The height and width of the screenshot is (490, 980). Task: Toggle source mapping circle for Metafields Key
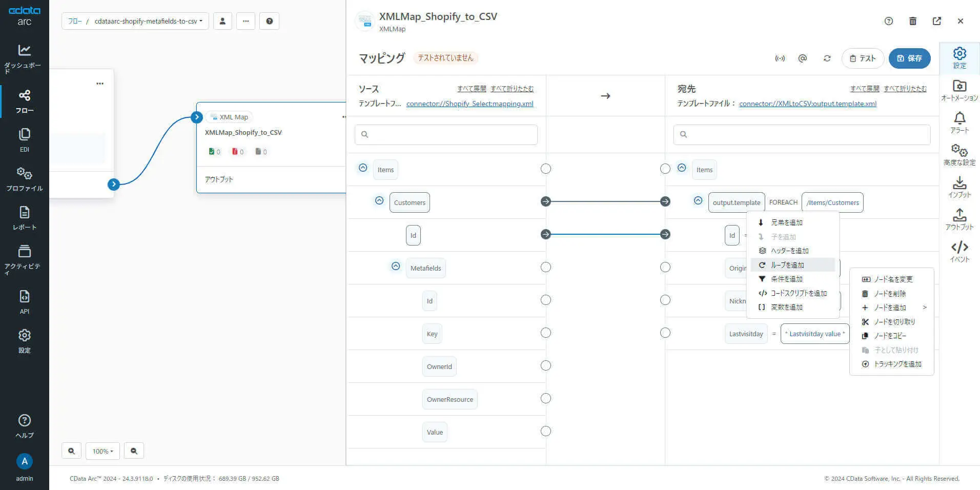545,333
